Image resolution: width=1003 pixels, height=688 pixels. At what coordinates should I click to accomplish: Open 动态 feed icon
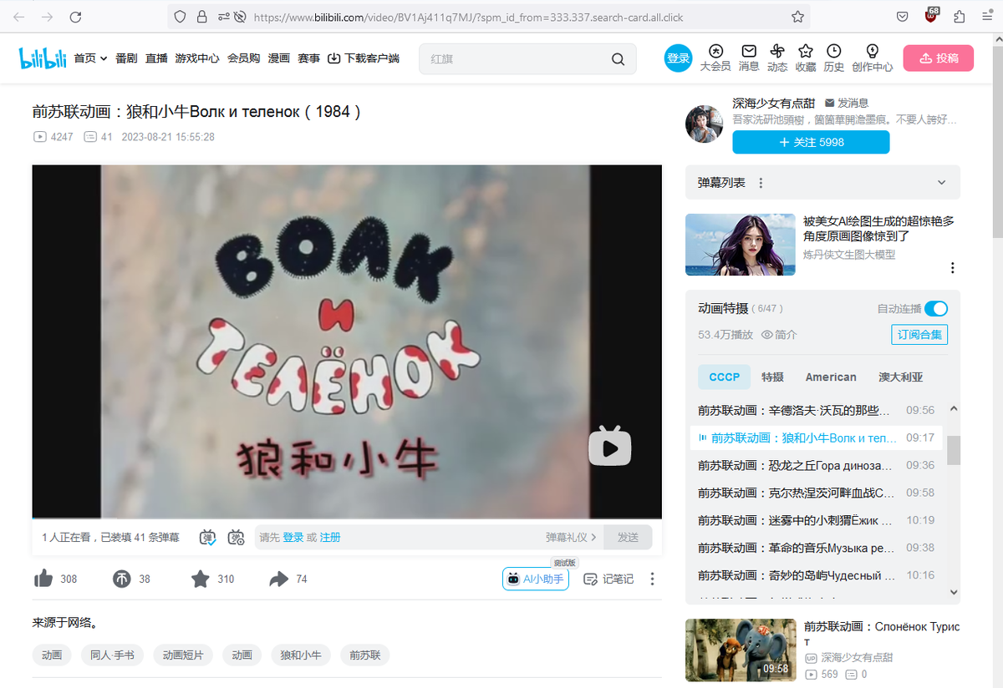point(777,51)
